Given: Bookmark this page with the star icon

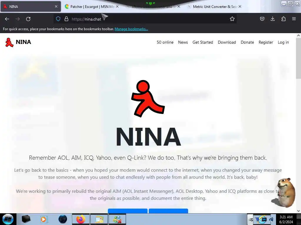Looking at the screenshot, I should (x=232, y=19).
